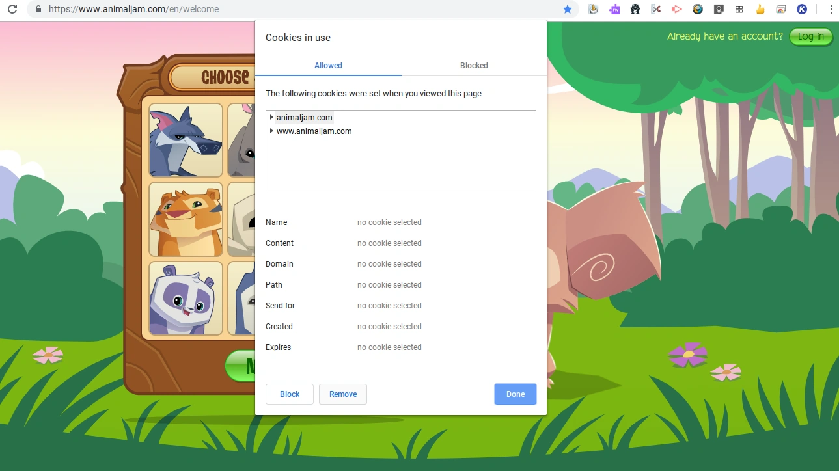
Task: Open the round orange-blue globe extension
Action: (698, 10)
